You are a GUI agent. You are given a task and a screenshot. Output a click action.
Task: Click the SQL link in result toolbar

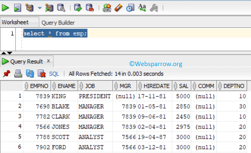pyautogui.click(x=54, y=74)
